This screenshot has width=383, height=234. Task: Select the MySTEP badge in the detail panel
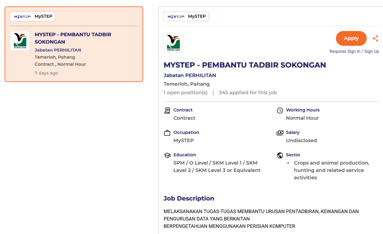pyautogui.click(x=186, y=16)
